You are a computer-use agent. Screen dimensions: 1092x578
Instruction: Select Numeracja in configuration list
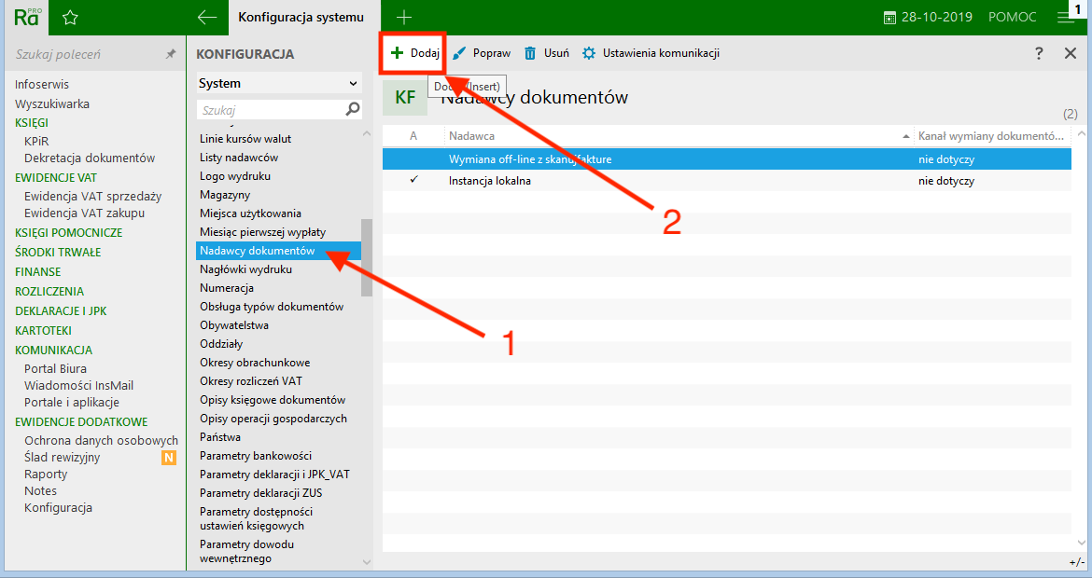(227, 288)
